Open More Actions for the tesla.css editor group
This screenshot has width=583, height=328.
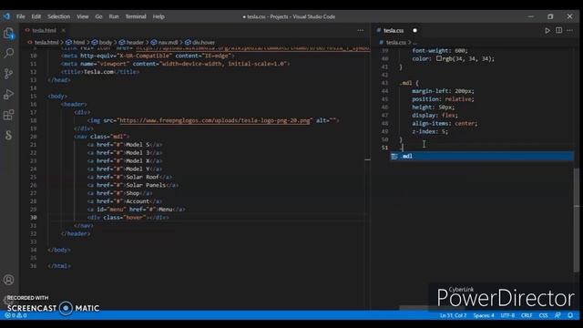(570, 30)
